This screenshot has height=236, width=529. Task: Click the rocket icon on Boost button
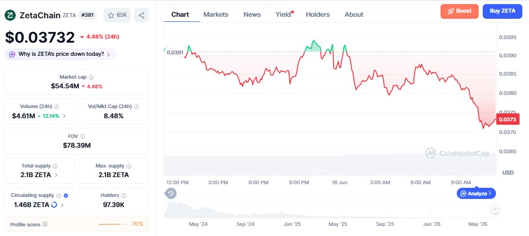[450, 11]
